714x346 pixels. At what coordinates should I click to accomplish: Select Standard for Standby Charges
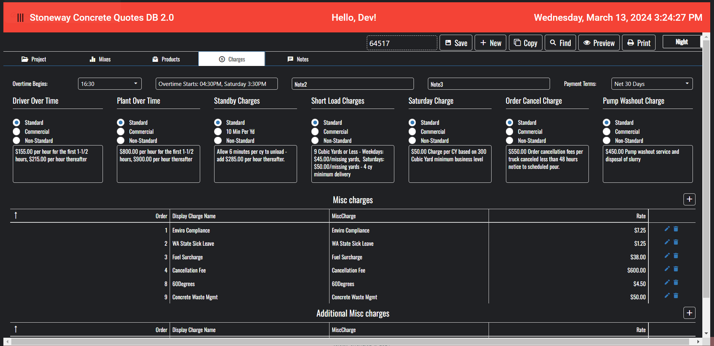click(218, 122)
